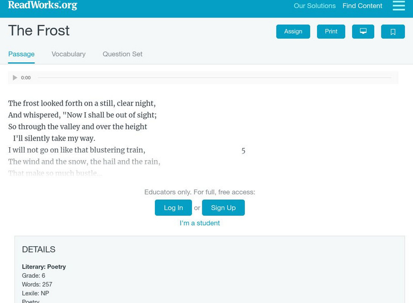Print the passage
Image resolution: width=413 pixels, height=303 pixels.
(x=331, y=31)
